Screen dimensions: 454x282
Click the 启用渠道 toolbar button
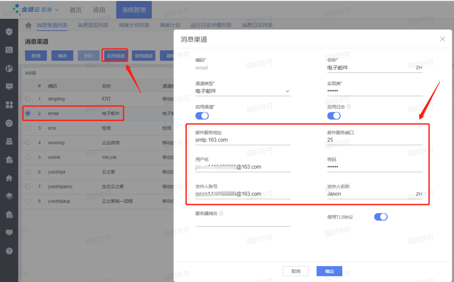[x=116, y=56]
